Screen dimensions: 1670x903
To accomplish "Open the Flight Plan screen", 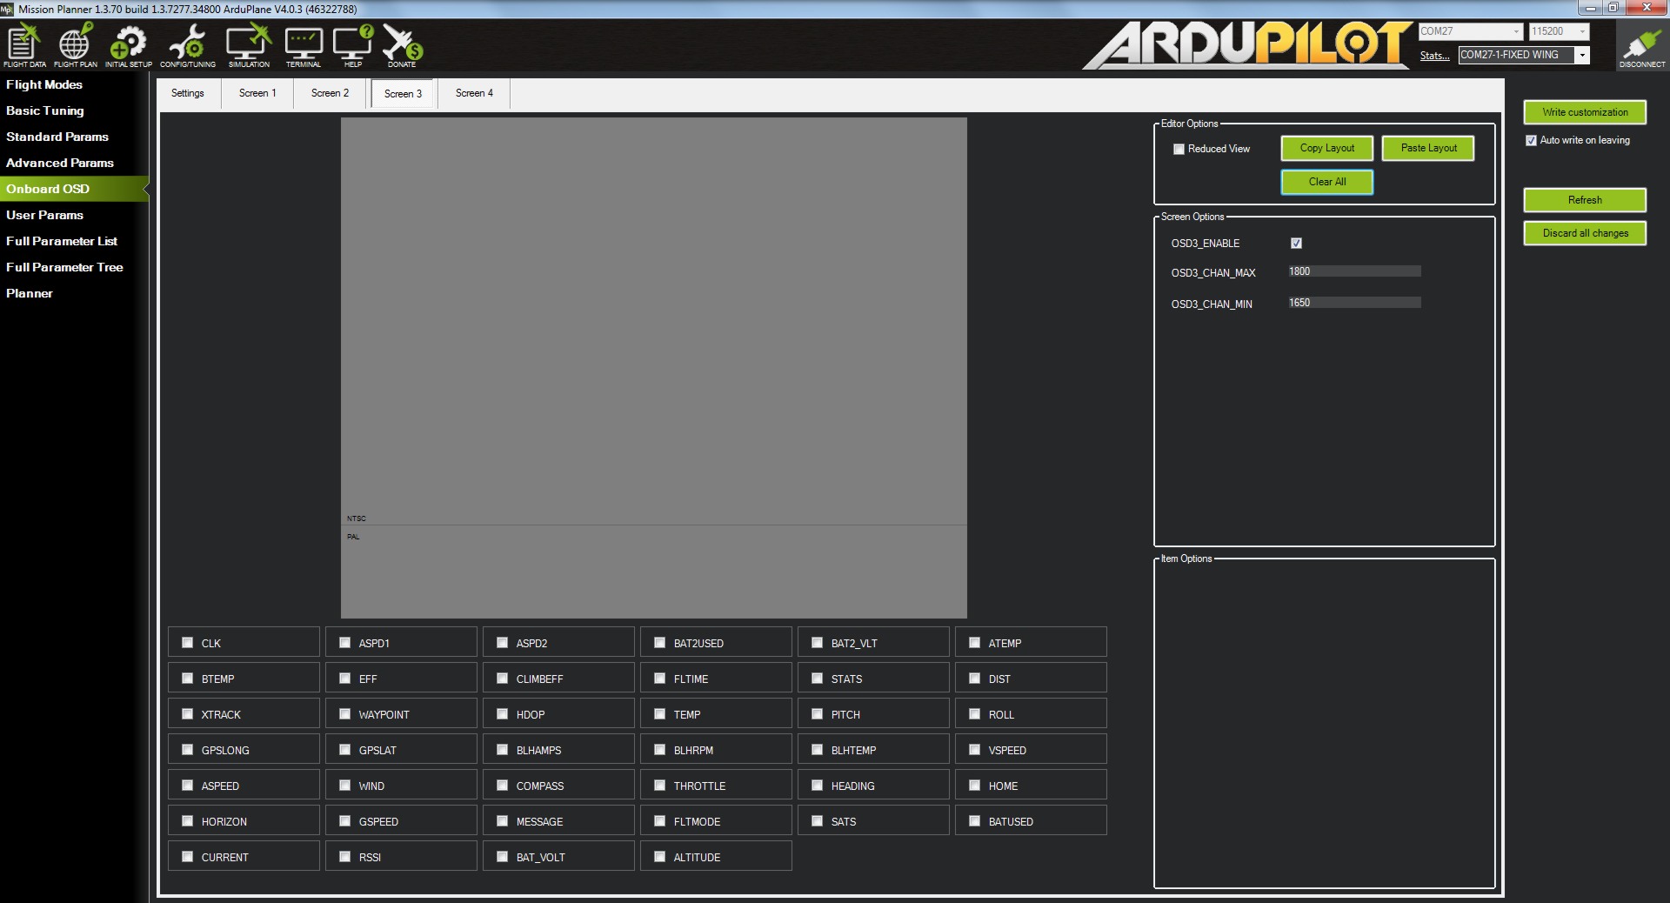I will pos(76,45).
